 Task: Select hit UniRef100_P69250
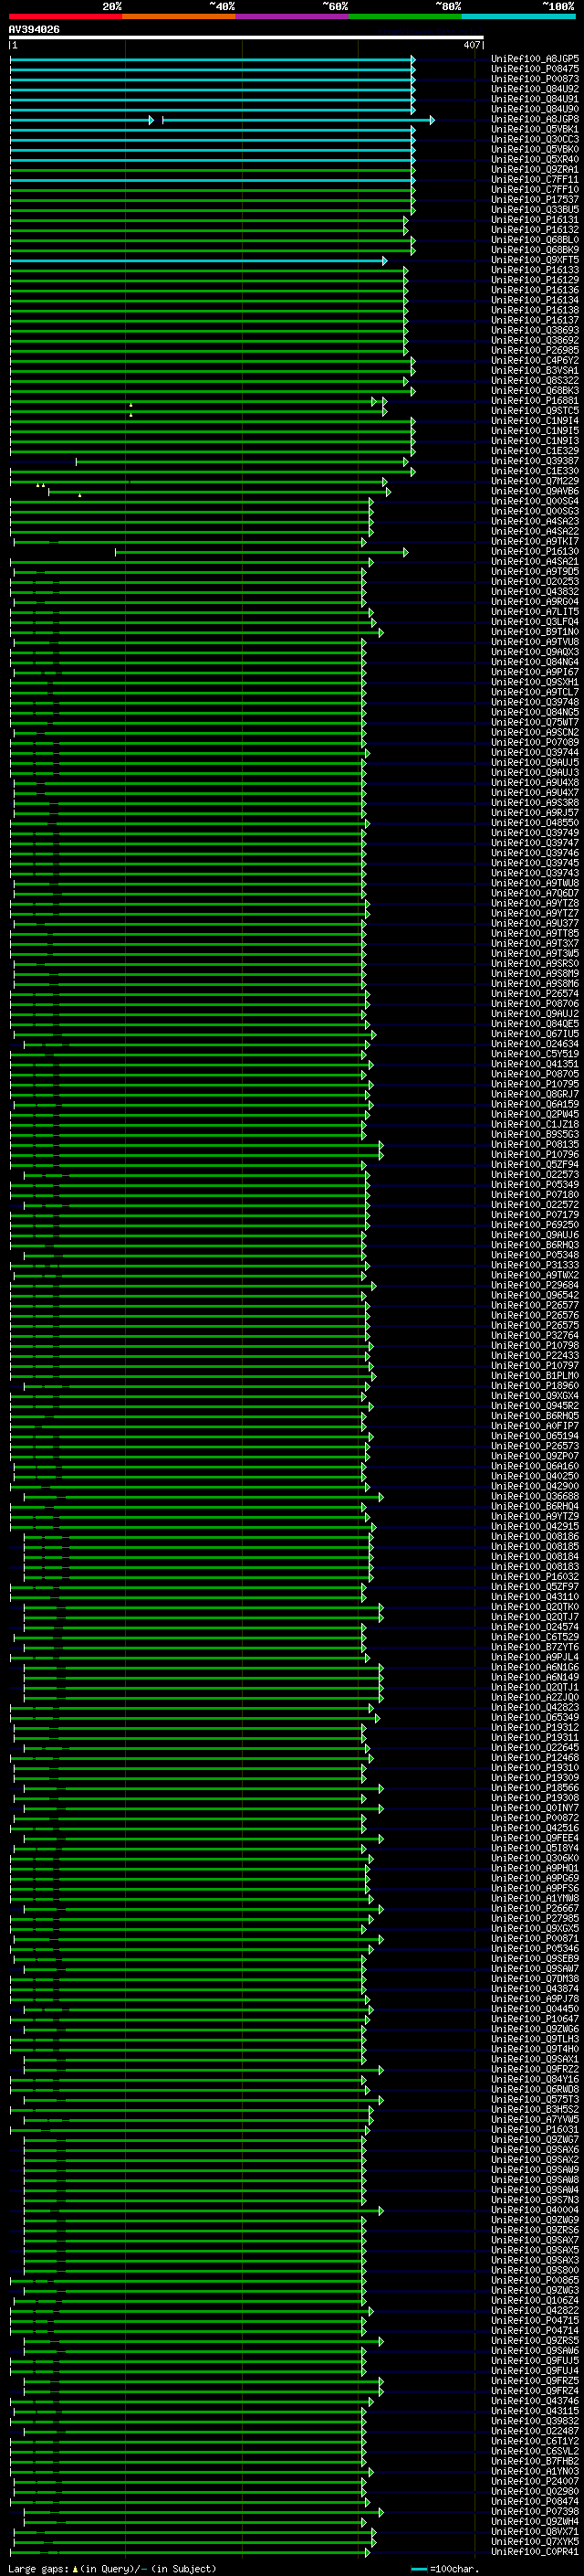(535, 1224)
